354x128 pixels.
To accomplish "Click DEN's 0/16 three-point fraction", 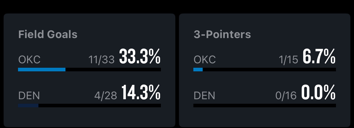I will pyautogui.click(x=286, y=96).
